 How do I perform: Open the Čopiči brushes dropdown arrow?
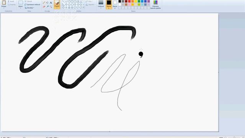tap(57, 8)
